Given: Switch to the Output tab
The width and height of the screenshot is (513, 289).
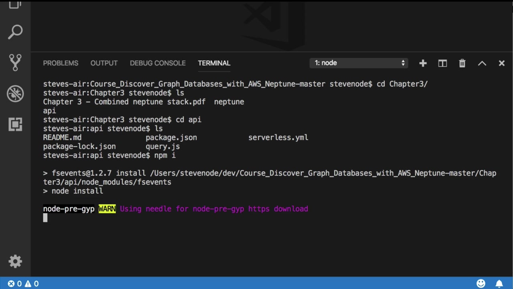Looking at the screenshot, I should click(104, 63).
